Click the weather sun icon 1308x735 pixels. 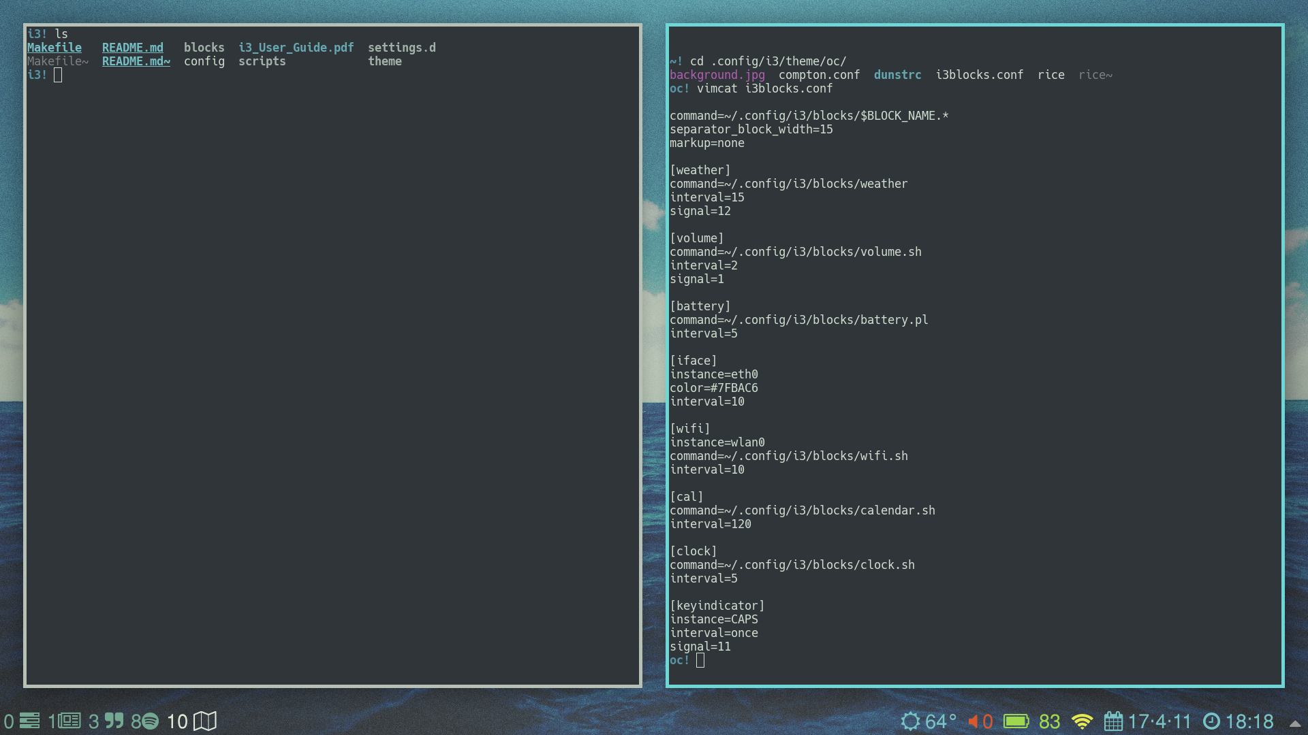click(910, 721)
